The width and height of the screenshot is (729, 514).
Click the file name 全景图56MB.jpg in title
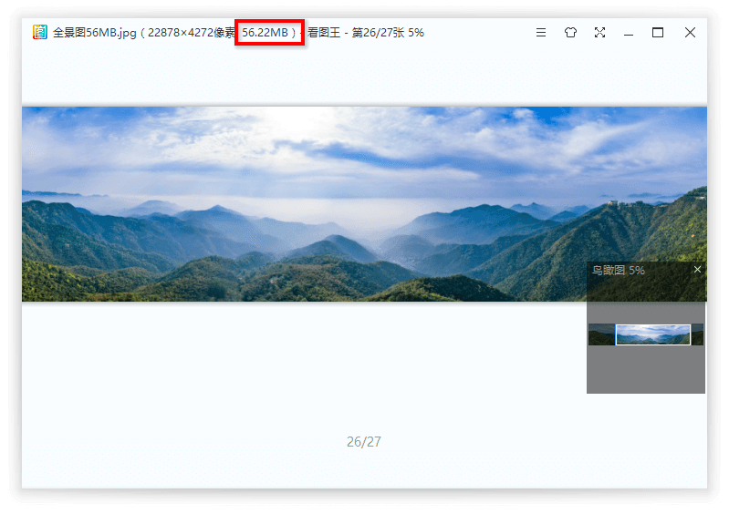(x=94, y=33)
